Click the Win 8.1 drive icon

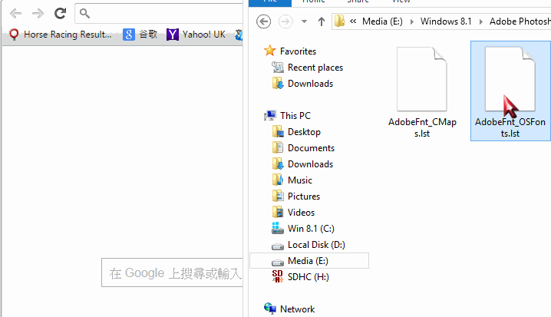(x=278, y=228)
